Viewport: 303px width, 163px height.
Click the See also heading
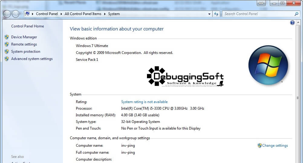[x=18, y=157]
